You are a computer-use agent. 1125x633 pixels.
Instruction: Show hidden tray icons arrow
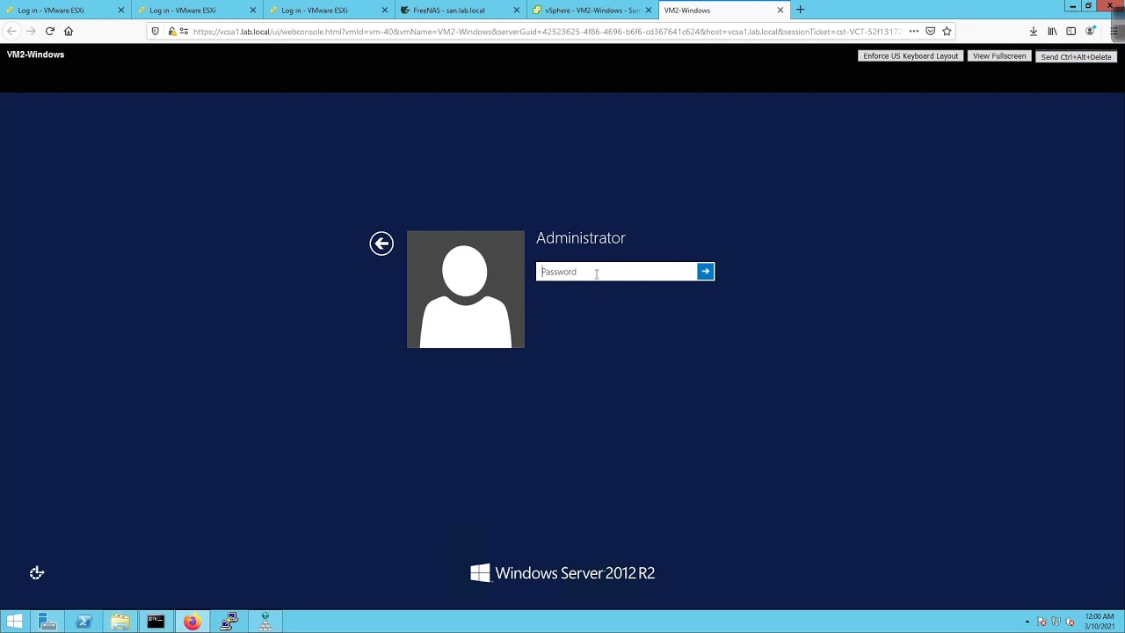tap(1027, 622)
